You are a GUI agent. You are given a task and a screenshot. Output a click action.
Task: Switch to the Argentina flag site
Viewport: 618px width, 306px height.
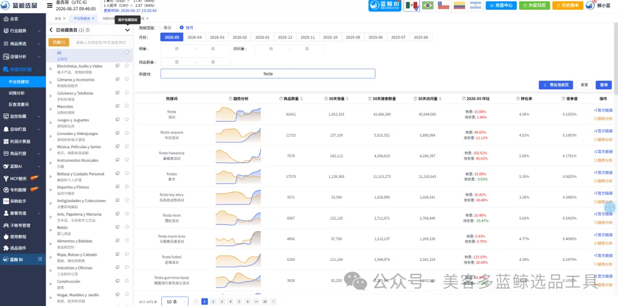pos(475,6)
